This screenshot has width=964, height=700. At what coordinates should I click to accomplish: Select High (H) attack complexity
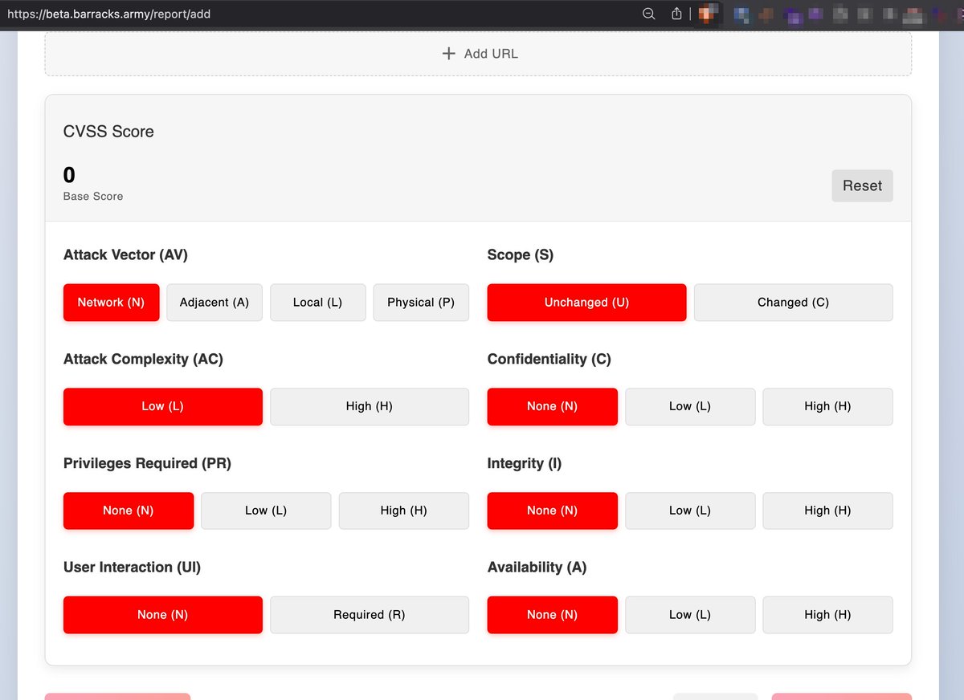click(x=369, y=406)
